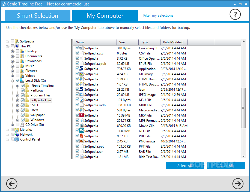This screenshot has height=192, width=250.
Task: Select the PerfLogs folder label
Action: [x=37, y=90]
